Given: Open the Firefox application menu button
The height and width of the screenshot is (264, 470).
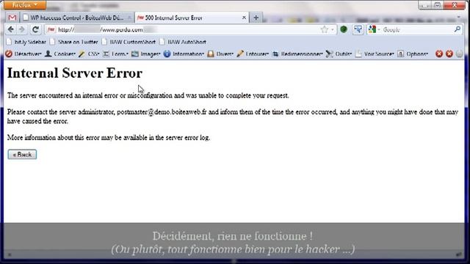Looking at the screenshot, I should coord(25,5).
